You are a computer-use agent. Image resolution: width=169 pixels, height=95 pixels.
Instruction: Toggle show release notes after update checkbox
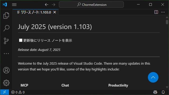(x=21, y=40)
